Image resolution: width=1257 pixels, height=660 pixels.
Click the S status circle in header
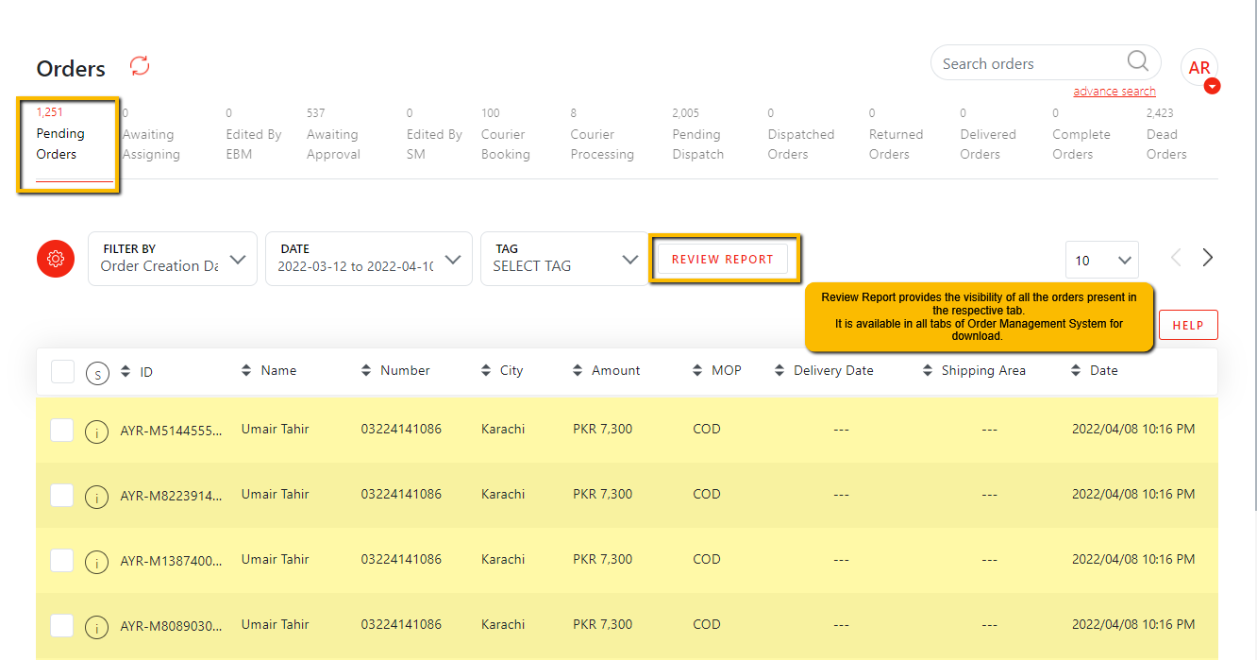[97, 373]
